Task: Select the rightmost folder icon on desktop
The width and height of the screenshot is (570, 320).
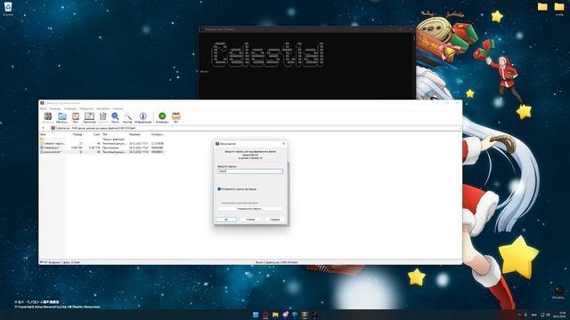Action: click(559, 8)
